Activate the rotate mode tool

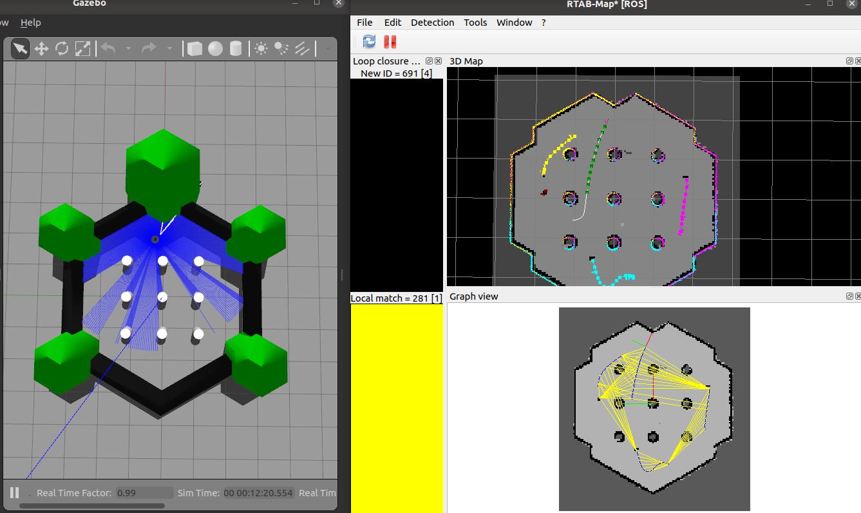62,48
